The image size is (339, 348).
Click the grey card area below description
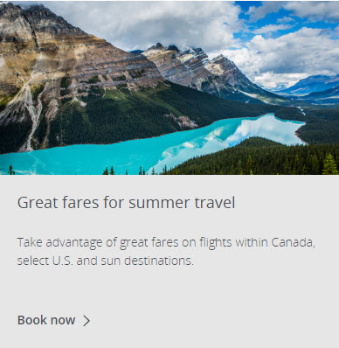(x=169, y=289)
